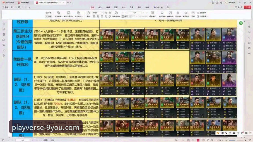Screen dimensions: 253x142
Task: Switch to the 工具 ribbon tab
Action: coord(131,8)
